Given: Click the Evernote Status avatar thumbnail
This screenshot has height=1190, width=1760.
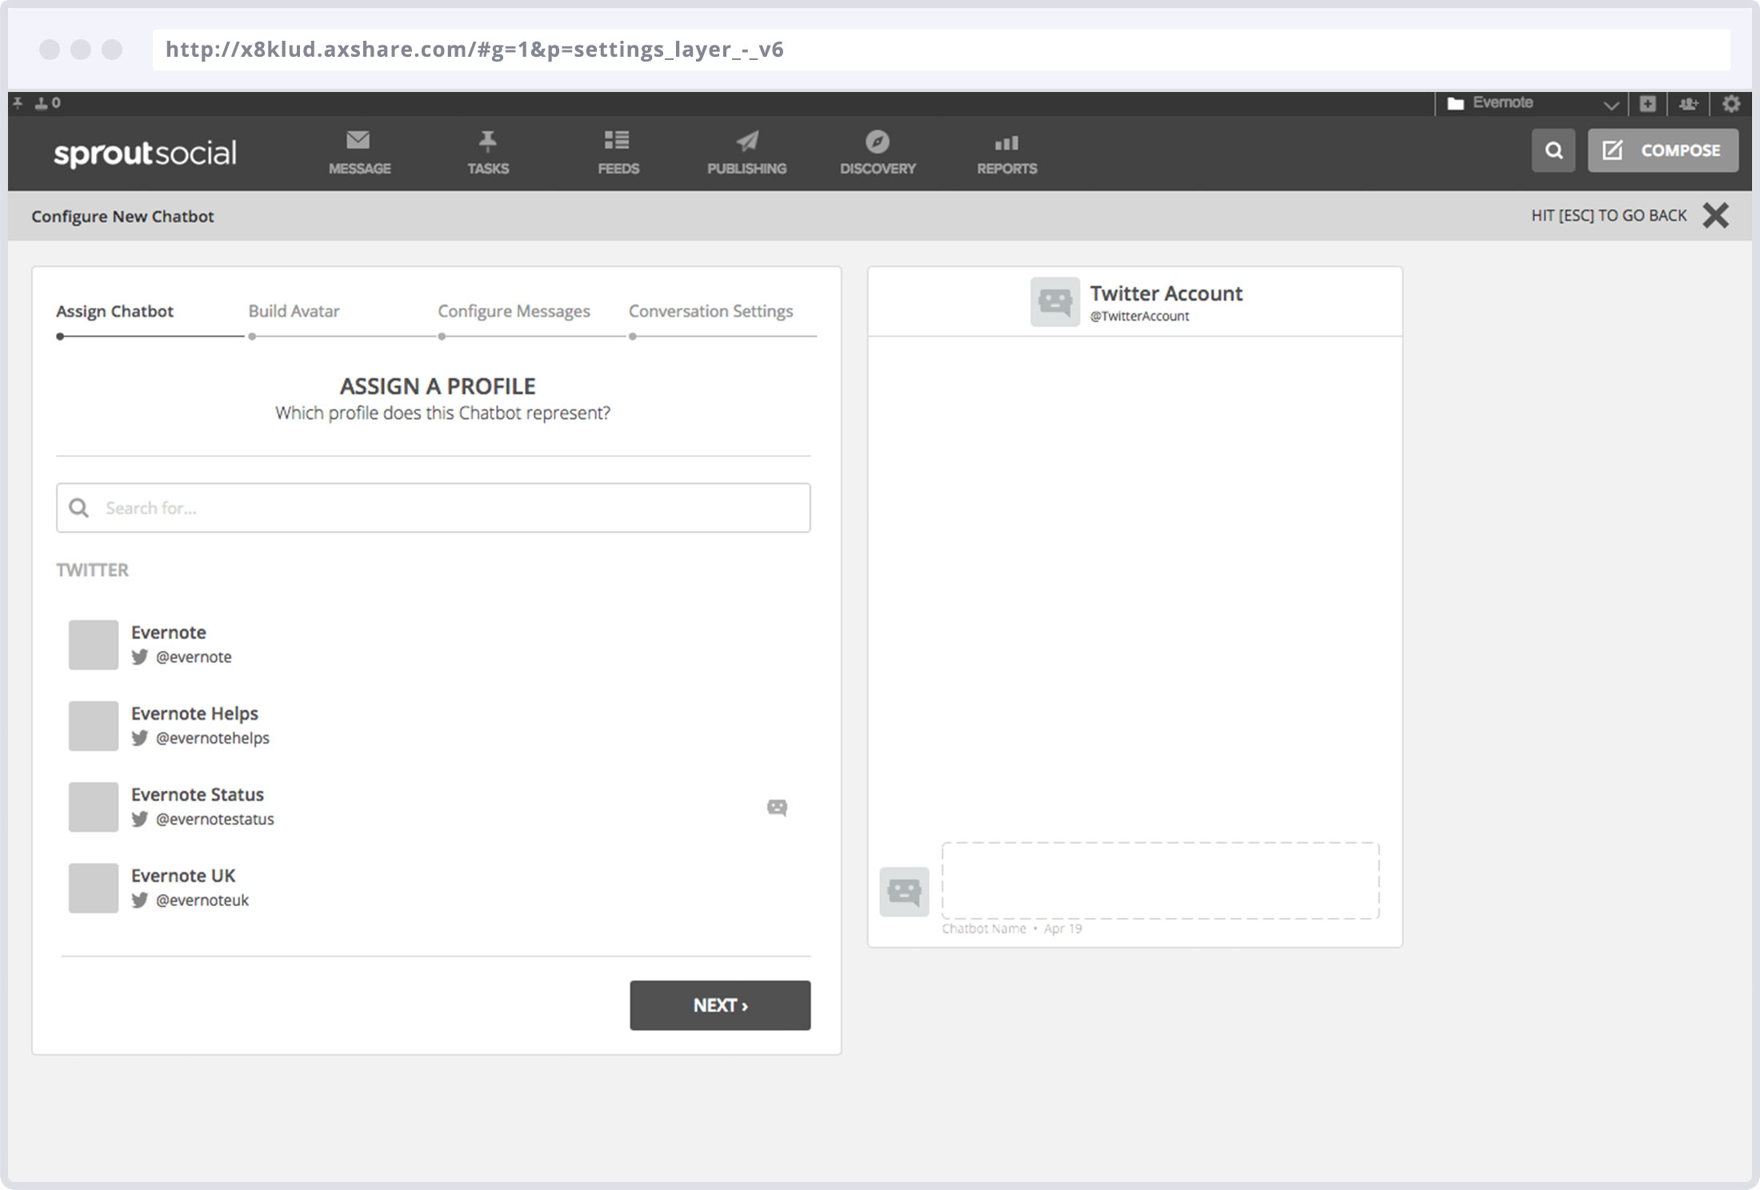Looking at the screenshot, I should coord(94,807).
